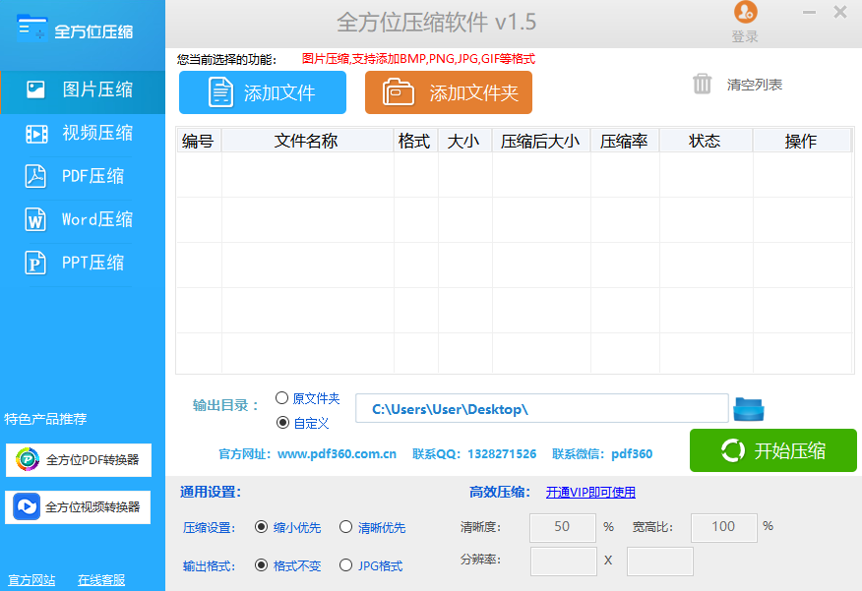Click the 添加文件夹 button
Viewport: 862px width, 591px height.
tap(449, 92)
